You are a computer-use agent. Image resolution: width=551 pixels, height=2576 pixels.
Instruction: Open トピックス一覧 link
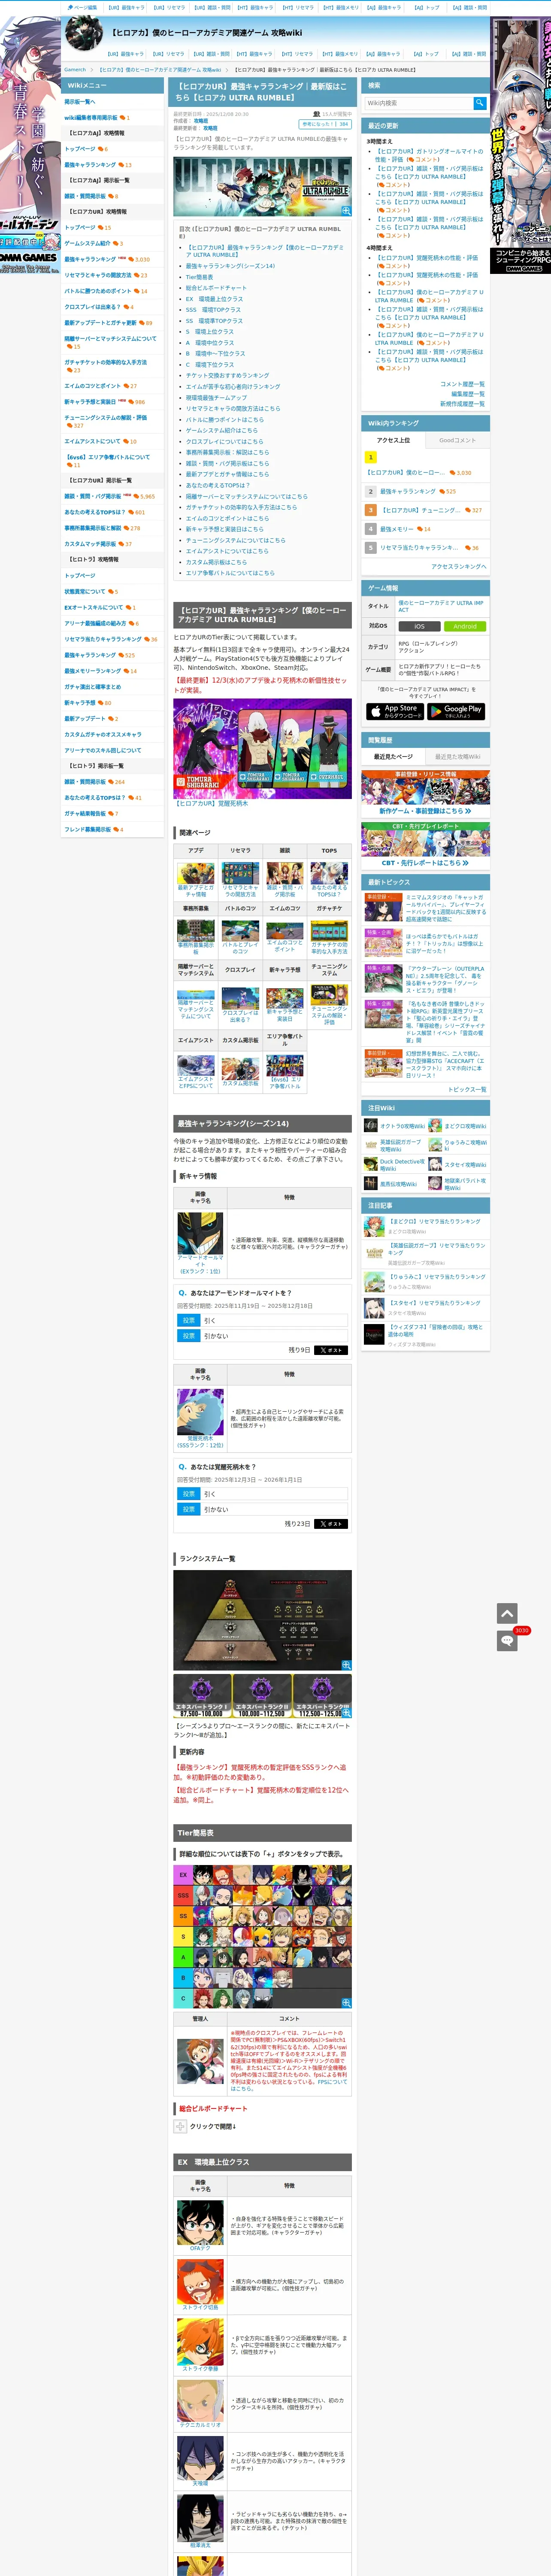coord(466,1089)
